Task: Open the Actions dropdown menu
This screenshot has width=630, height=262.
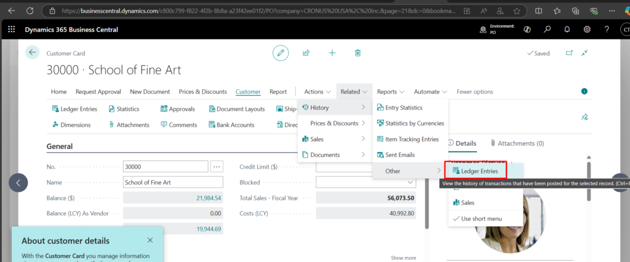Action: [x=317, y=92]
